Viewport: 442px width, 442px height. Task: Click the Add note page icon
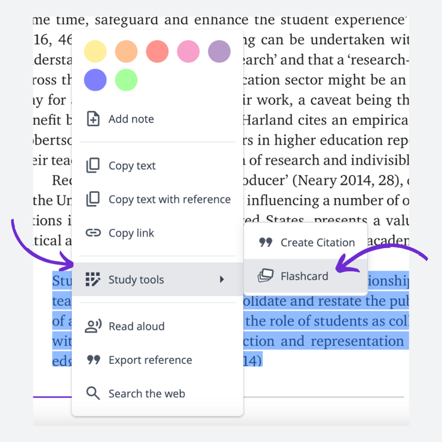(93, 119)
